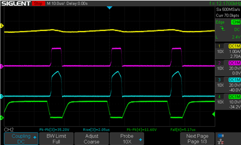
Task: Select the magenta channel 2 ground marker
Action: 2,66
